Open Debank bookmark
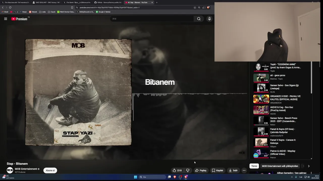Image resolution: width=323 pixels, height=181 pixels. [x=33, y=12]
